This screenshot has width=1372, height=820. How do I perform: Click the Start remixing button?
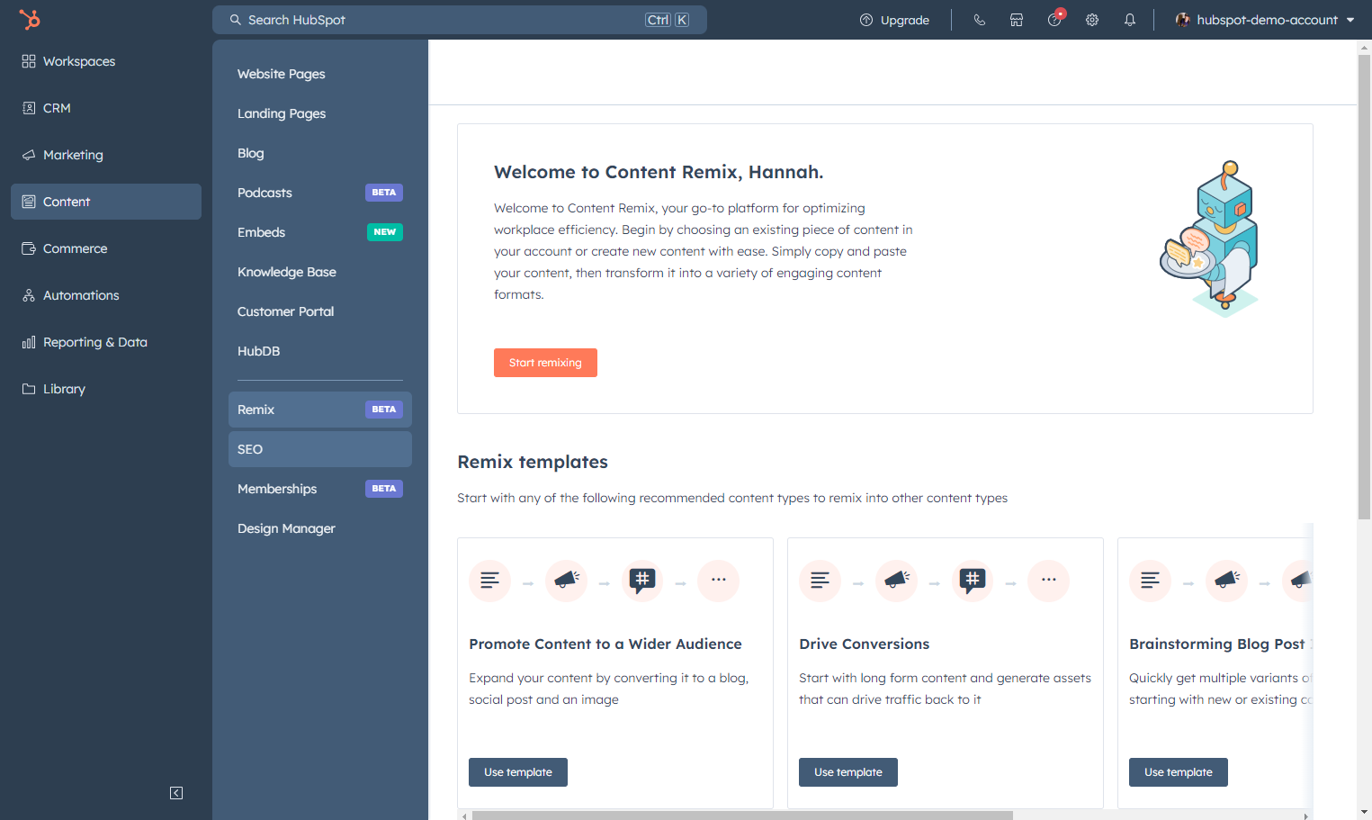[x=545, y=363]
